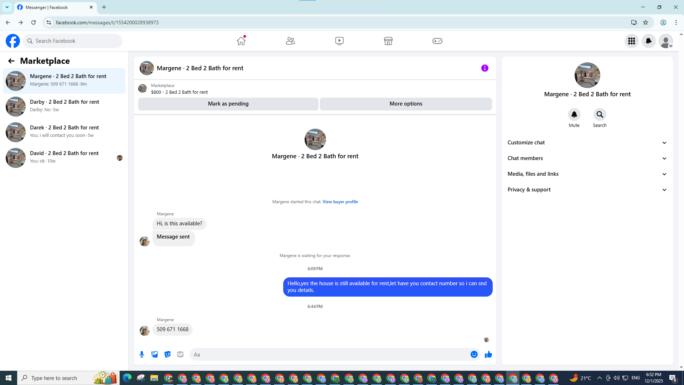Expand the Chat members section

[587, 158]
